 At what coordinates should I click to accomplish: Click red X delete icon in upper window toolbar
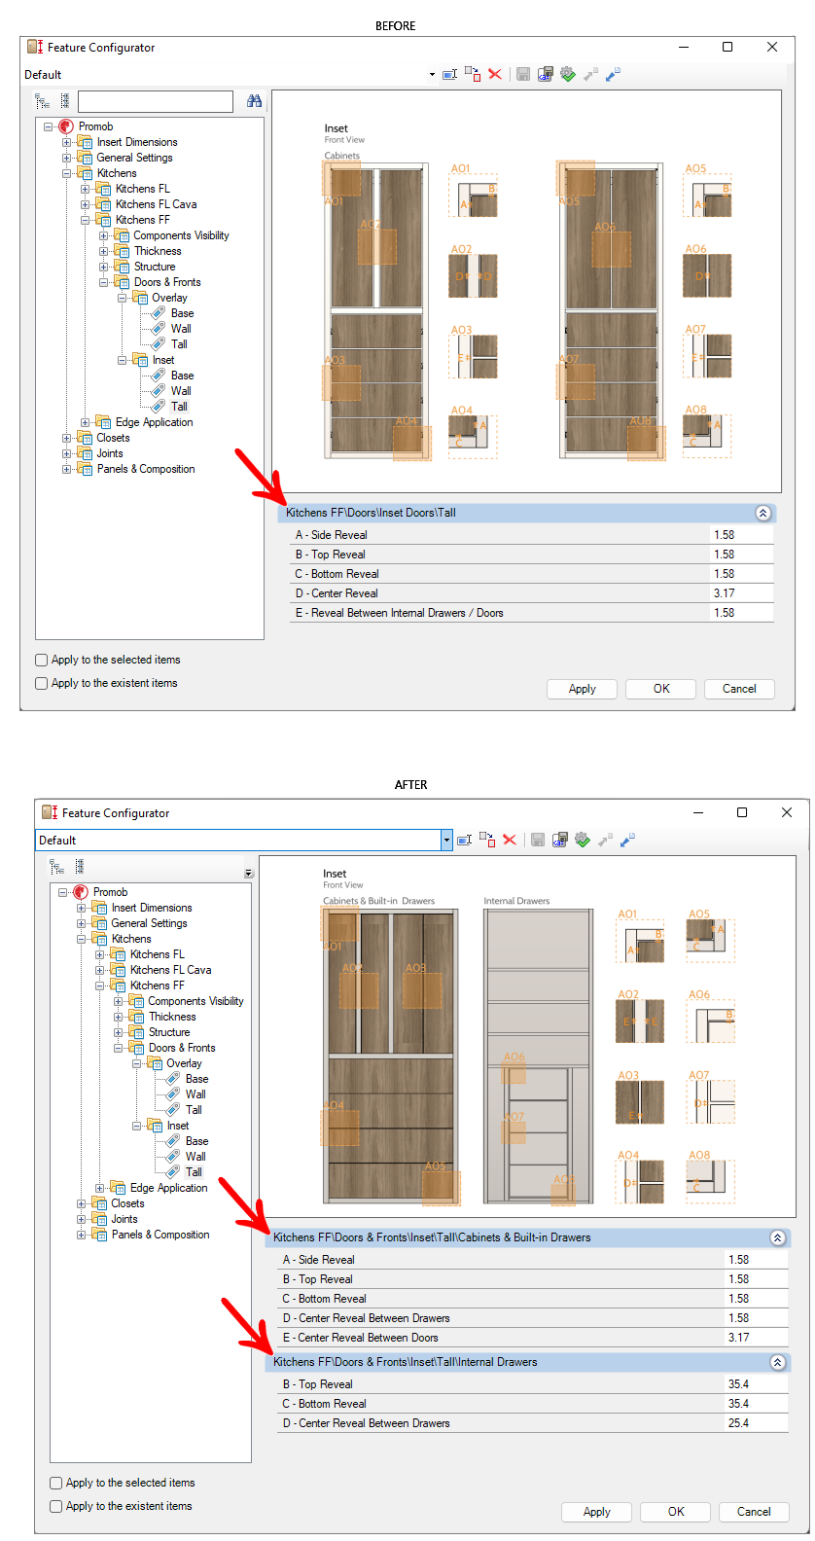pos(495,74)
